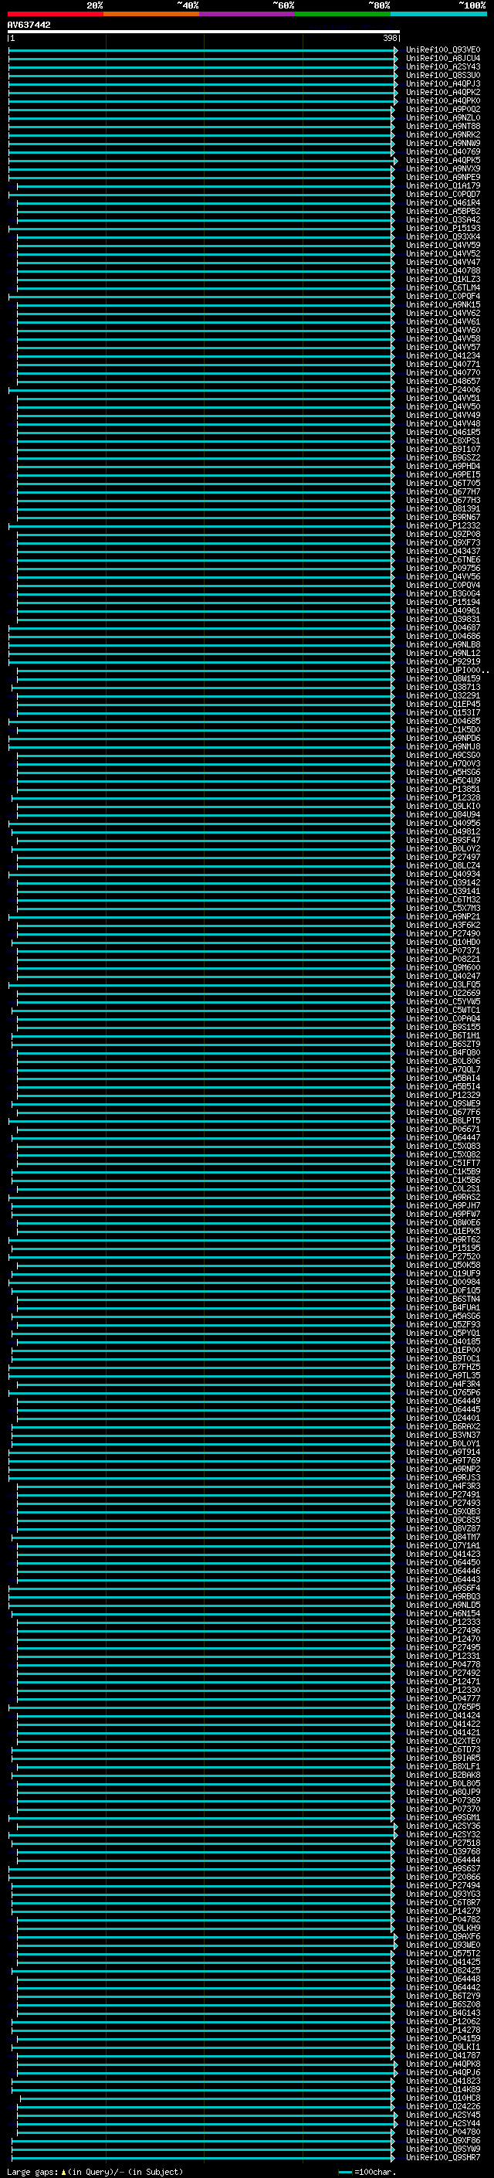Image resolution: width=494 pixels, height=2178 pixels.
Task: Open hit UniRef100_A4QPK2
Action: pyautogui.click(x=442, y=92)
